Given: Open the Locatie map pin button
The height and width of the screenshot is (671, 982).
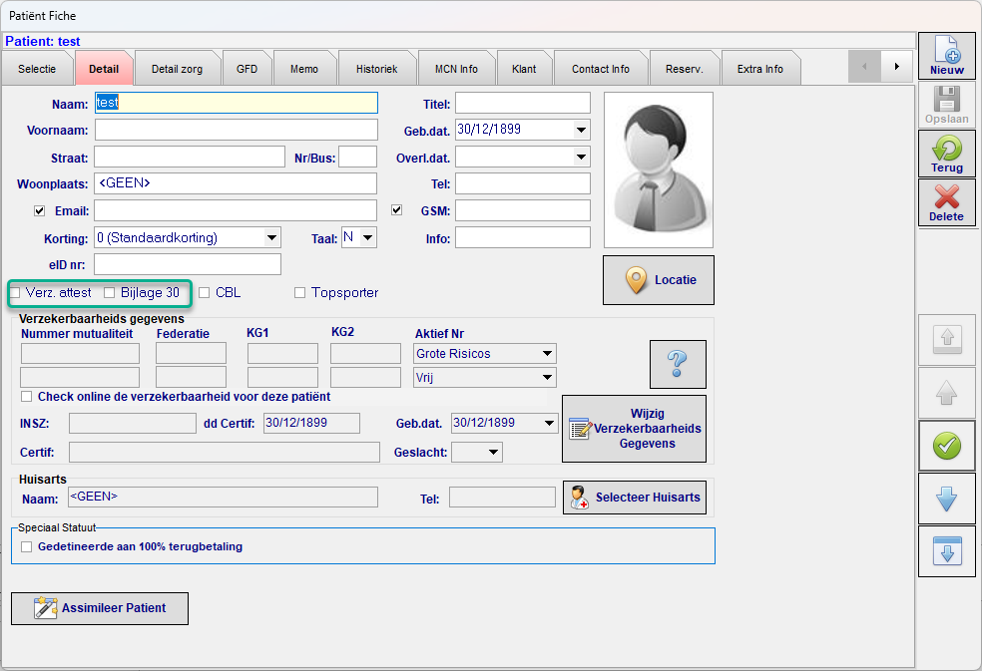Looking at the screenshot, I should tap(659, 280).
